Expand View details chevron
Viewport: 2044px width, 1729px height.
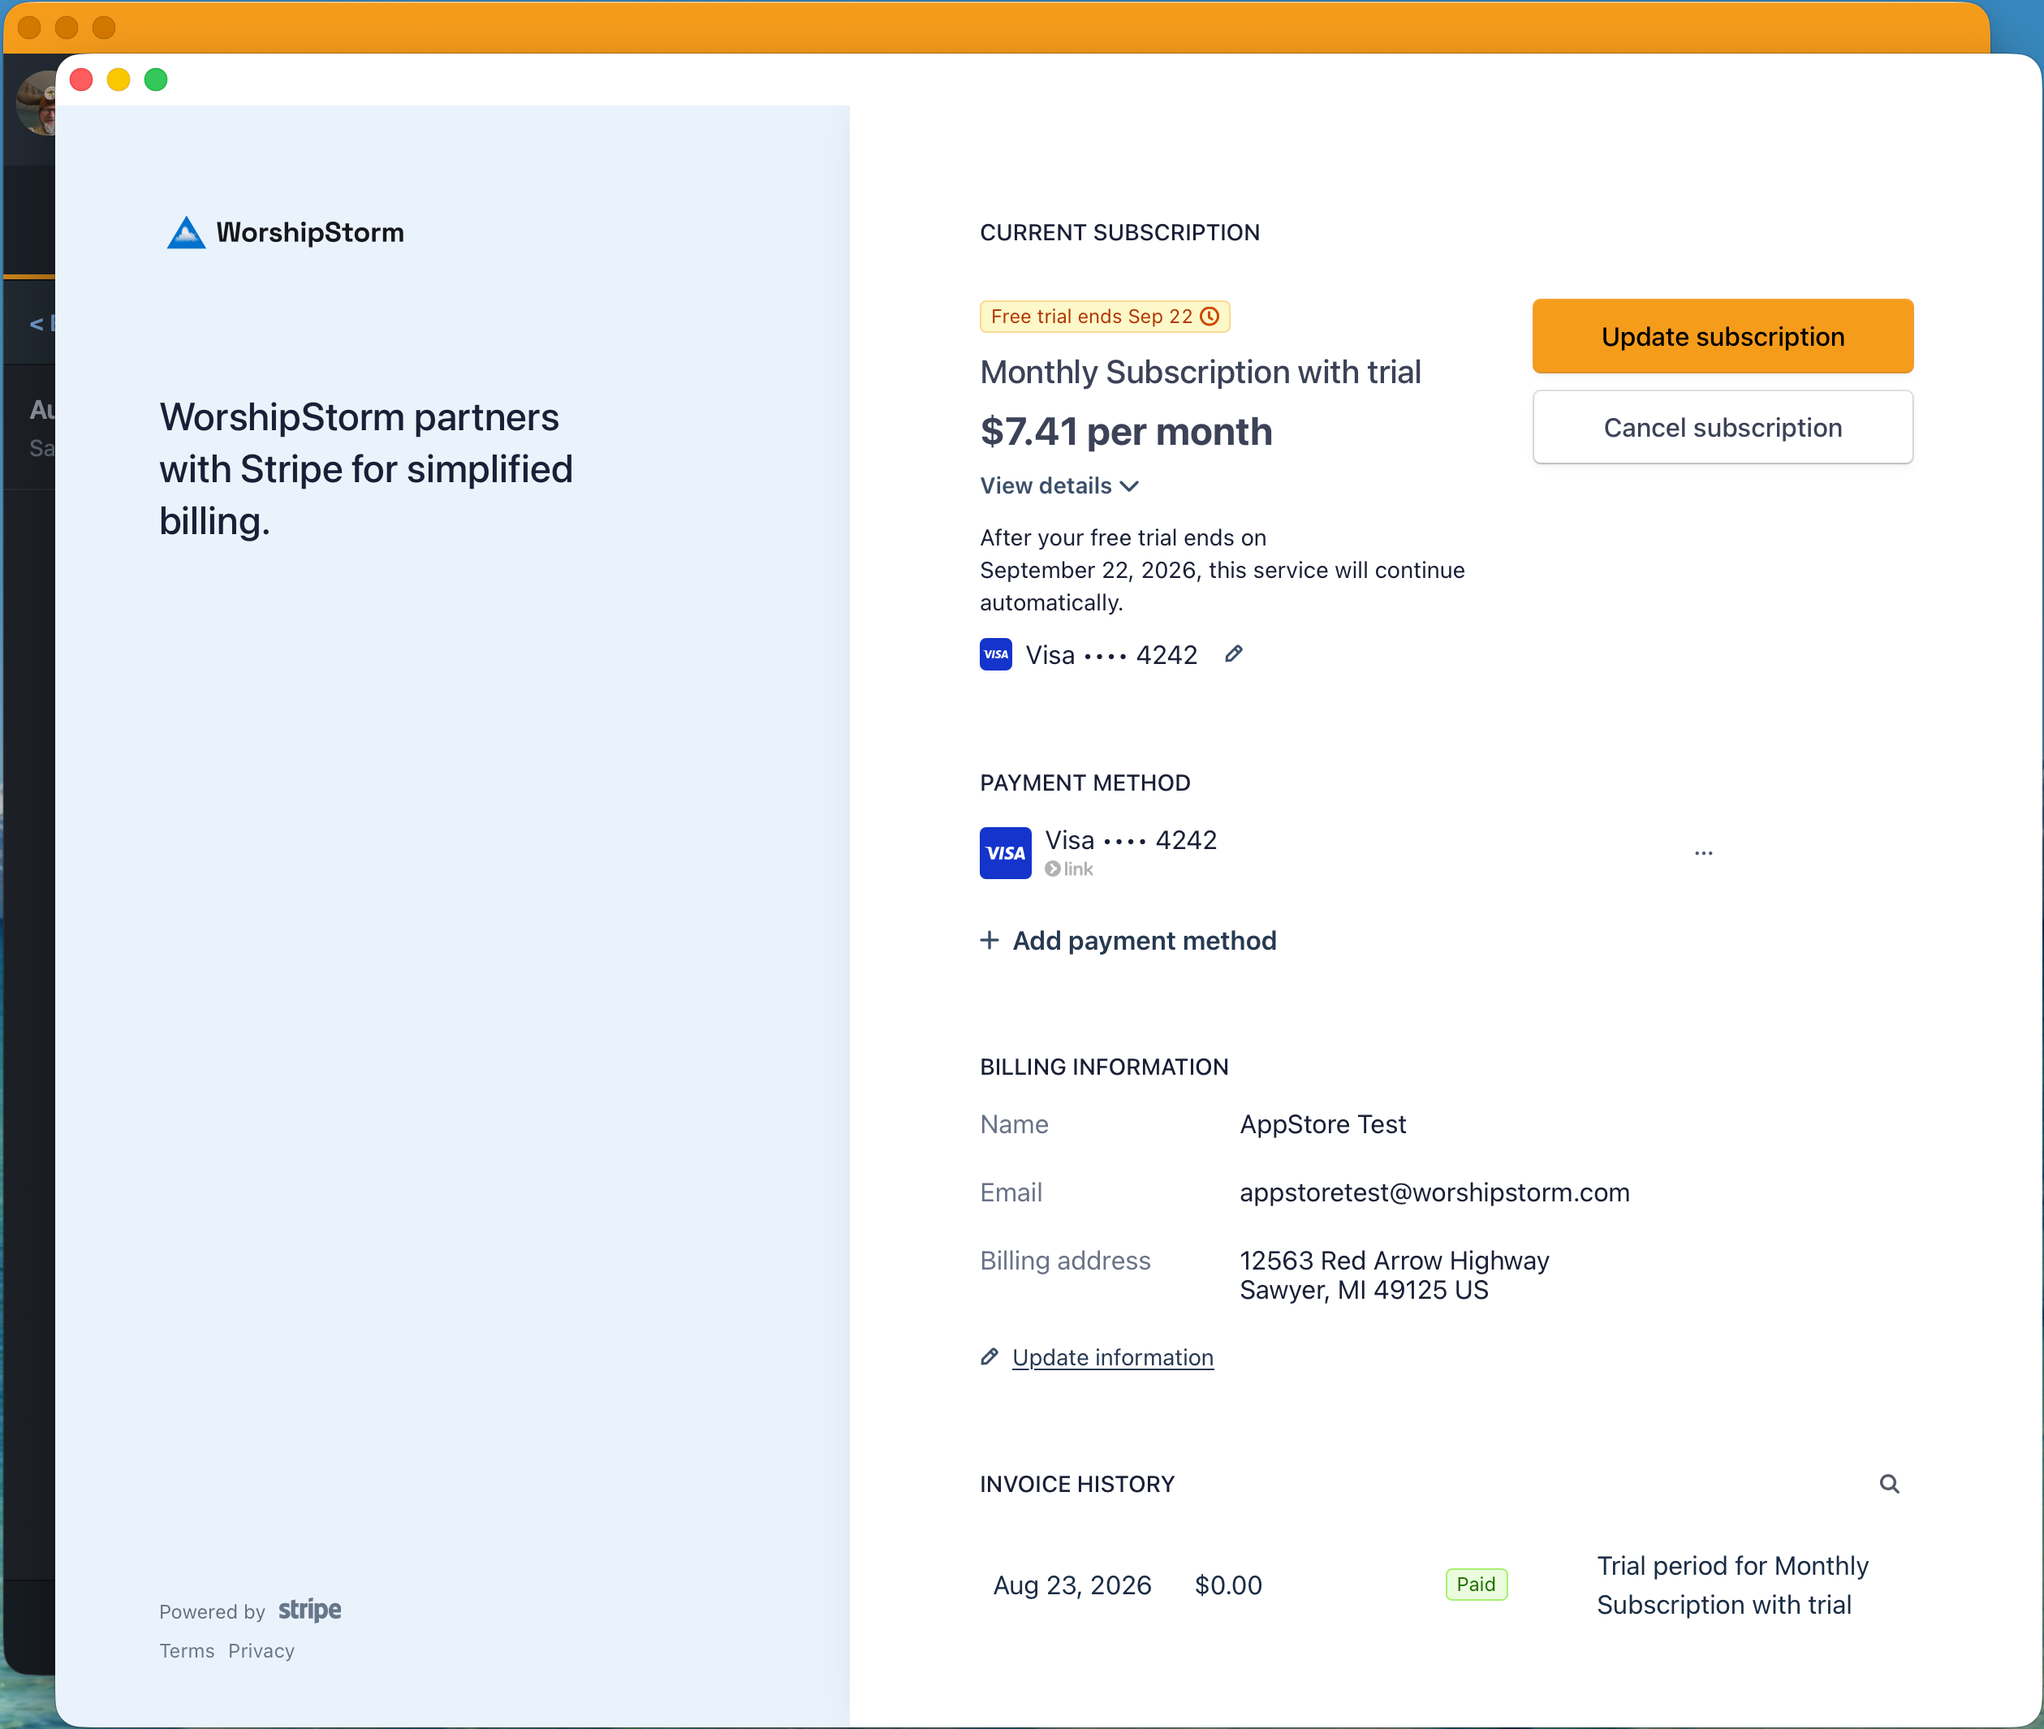(1129, 486)
